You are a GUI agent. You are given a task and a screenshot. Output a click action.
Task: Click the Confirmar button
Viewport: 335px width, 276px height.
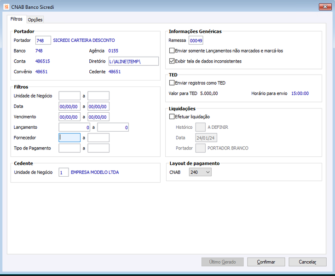[x=266, y=262]
